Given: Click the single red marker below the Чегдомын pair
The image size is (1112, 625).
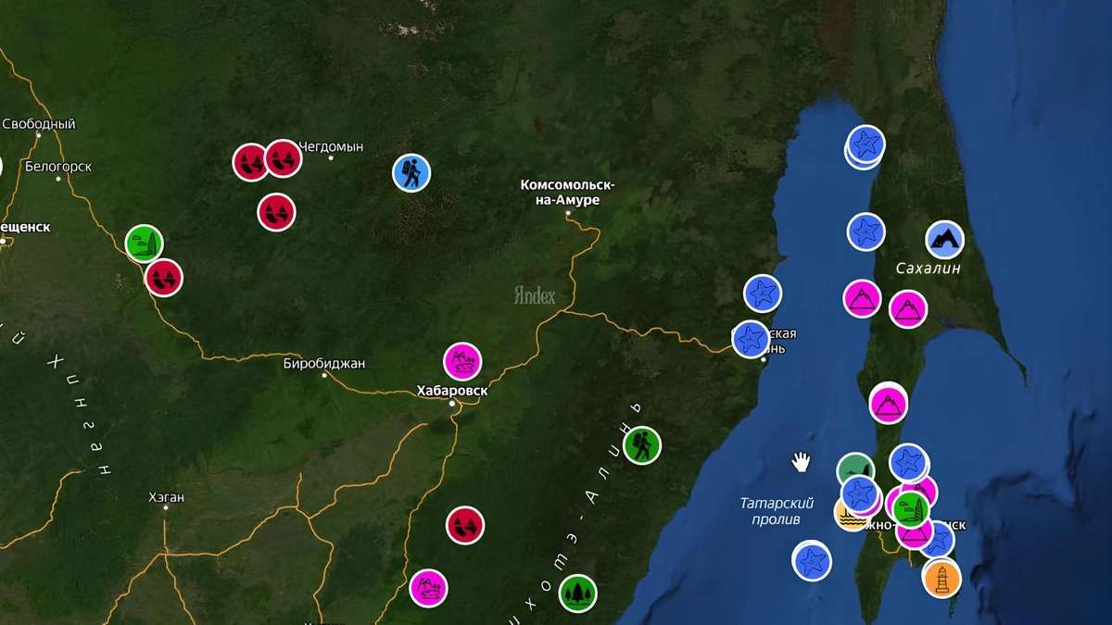Looking at the screenshot, I should pyautogui.click(x=276, y=212).
